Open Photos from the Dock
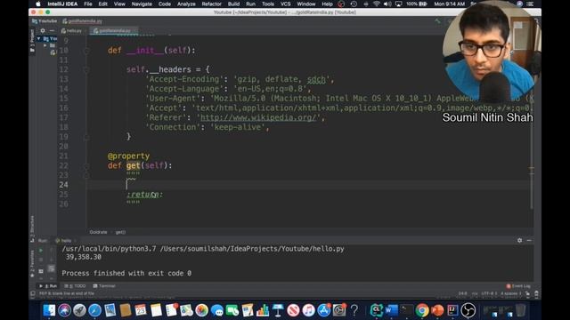 click(x=201, y=310)
